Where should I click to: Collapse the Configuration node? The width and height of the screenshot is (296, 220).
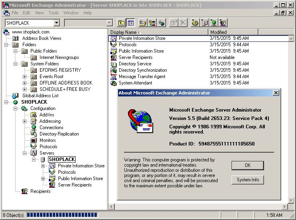coord(15,108)
